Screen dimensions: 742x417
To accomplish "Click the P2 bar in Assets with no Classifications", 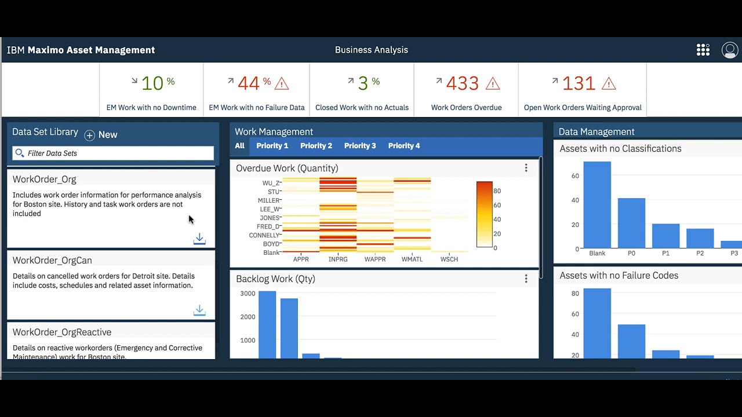I will 700,239.
